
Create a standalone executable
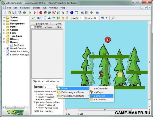pos(20,13)
